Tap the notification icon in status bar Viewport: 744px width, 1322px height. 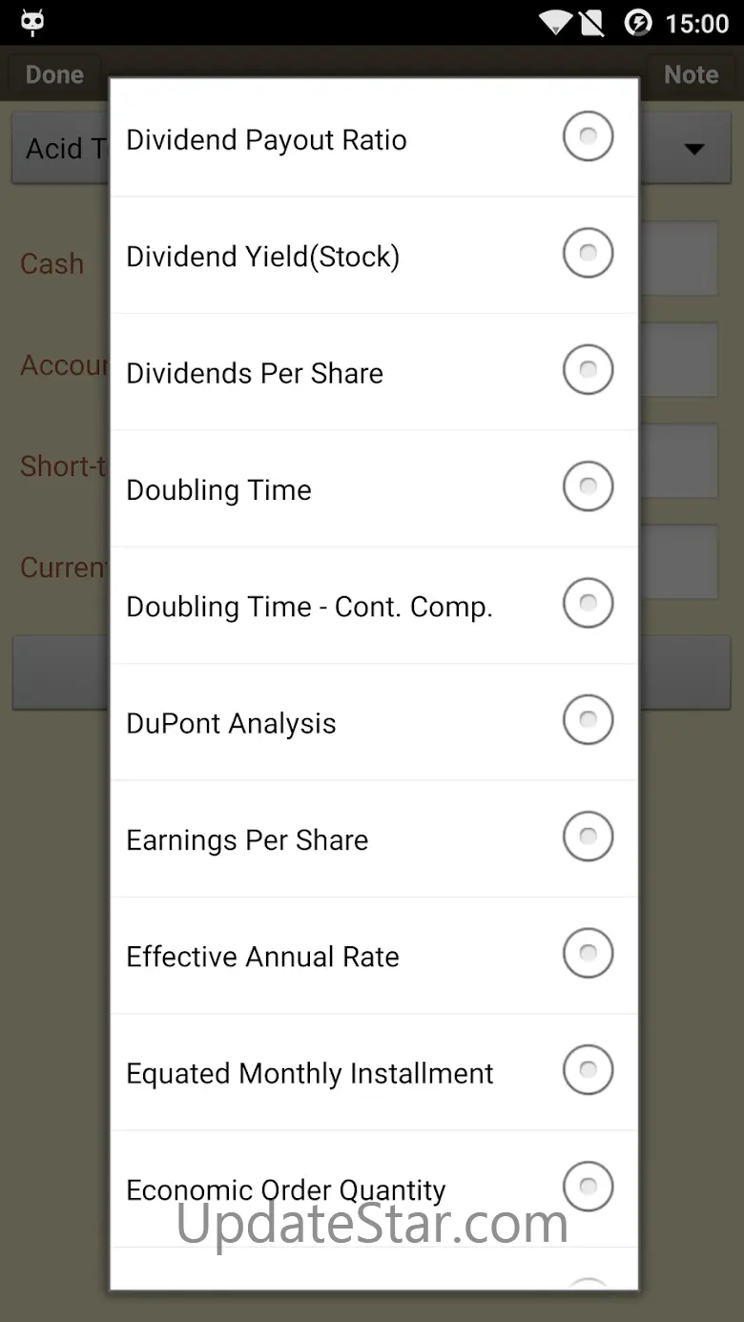(x=32, y=23)
